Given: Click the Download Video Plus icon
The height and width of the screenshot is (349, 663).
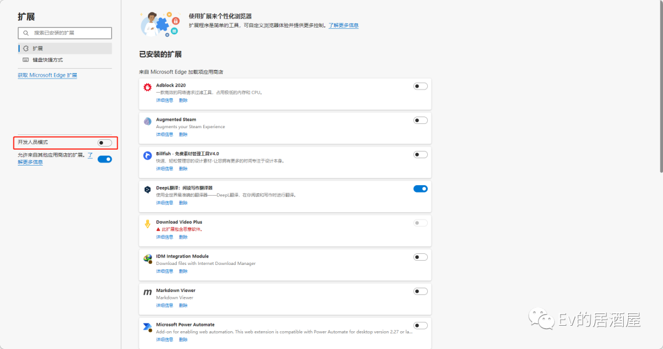Looking at the screenshot, I should (x=147, y=224).
